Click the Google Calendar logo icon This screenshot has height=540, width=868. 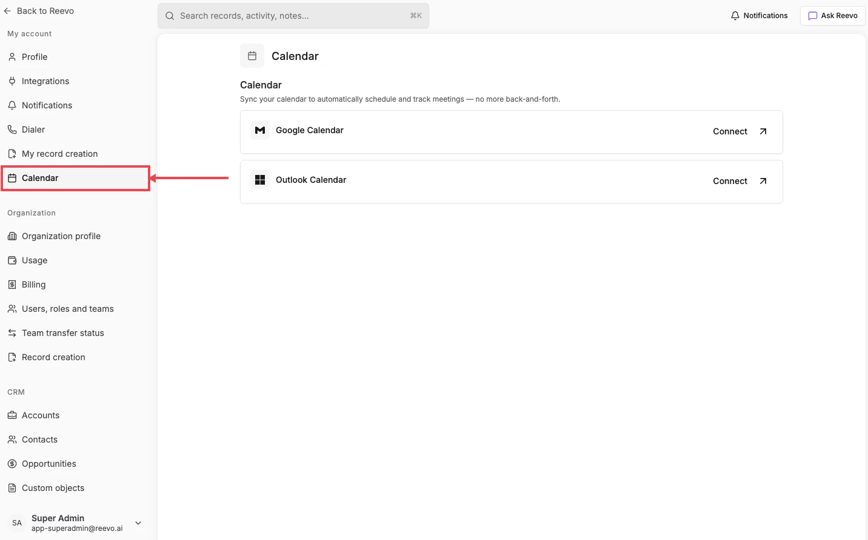tap(260, 130)
